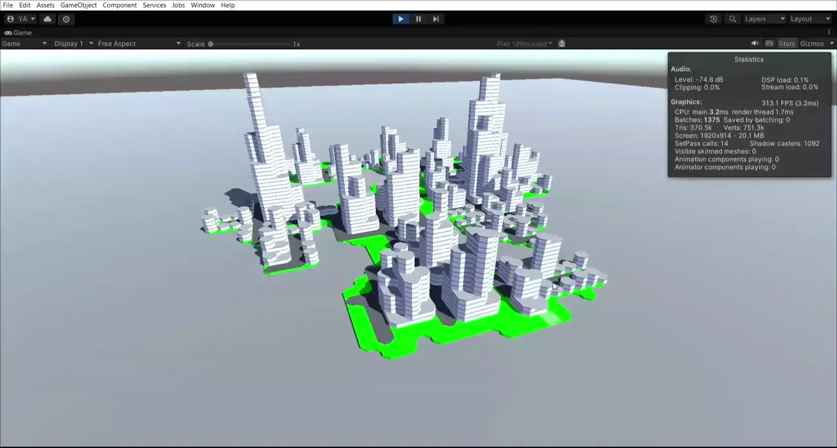The width and height of the screenshot is (837, 448).
Task: Click the debug bug icon beside Play Unfocused
Action: (562, 43)
